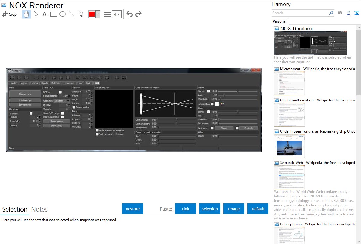Activate the hand pan tool
Viewport: 361px width, 244px height.
(x=27, y=14)
